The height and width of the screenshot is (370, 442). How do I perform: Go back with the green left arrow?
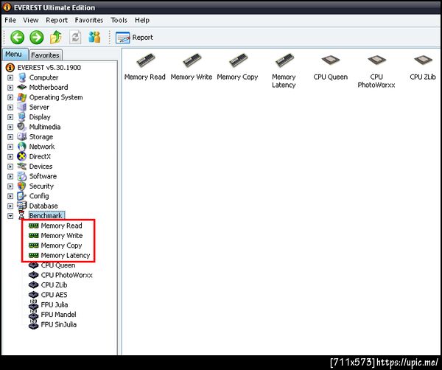pos(17,38)
